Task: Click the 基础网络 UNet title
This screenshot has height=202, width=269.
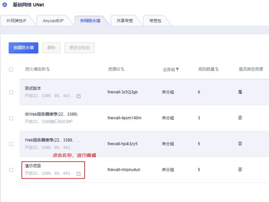Action: (28, 5)
